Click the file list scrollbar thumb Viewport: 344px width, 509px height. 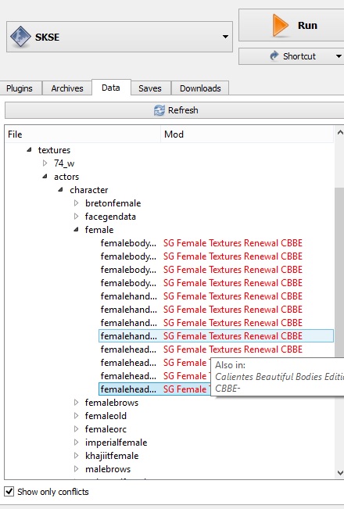coord(340,273)
